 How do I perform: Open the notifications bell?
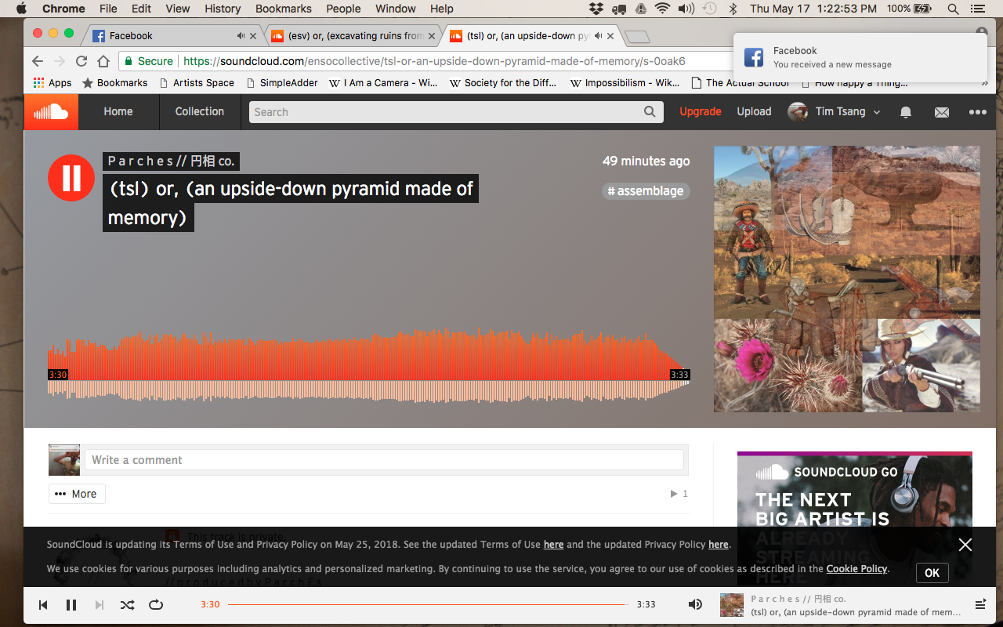click(x=906, y=112)
